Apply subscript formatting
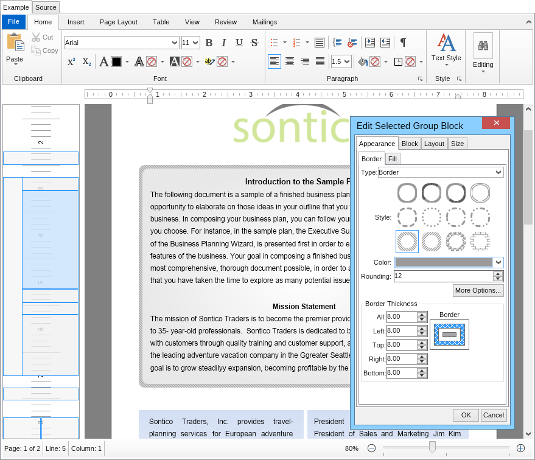This screenshot has height=460, width=535. click(x=86, y=61)
